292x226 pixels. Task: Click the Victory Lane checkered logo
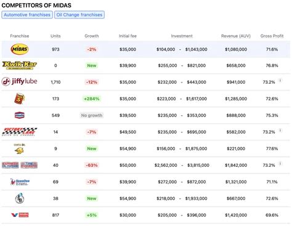click(20, 132)
